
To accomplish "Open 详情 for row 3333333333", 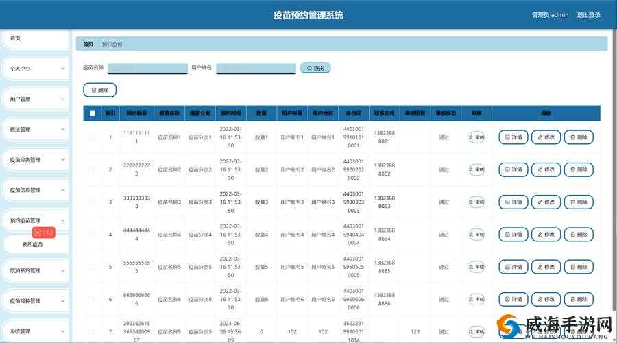I will point(513,202).
